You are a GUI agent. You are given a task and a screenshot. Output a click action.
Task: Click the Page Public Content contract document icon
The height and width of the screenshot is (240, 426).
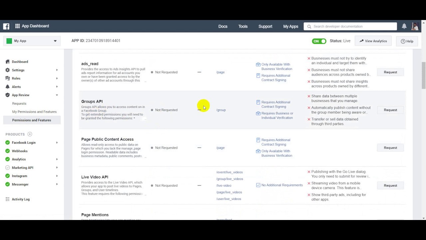258,140
